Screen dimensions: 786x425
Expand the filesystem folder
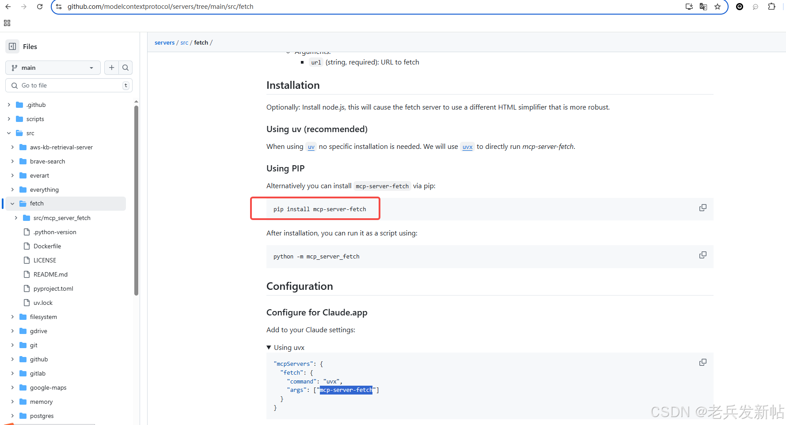coord(12,317)
